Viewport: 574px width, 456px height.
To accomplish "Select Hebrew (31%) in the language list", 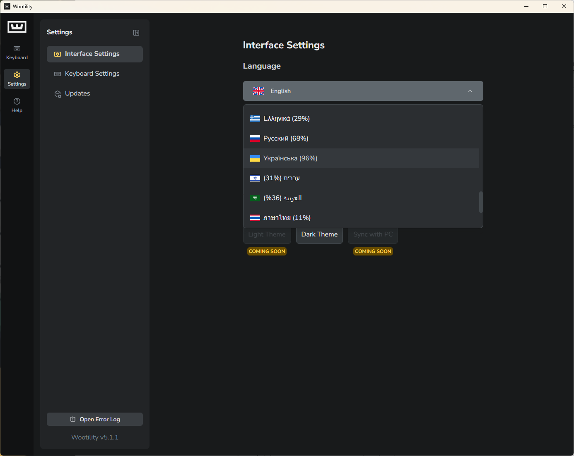I will pyautogui.click(x=282, y=178).
